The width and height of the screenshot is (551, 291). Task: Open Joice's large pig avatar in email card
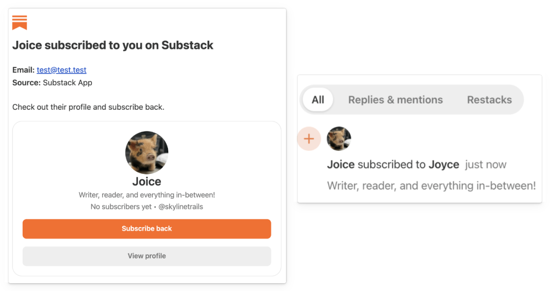click(147, 153)
